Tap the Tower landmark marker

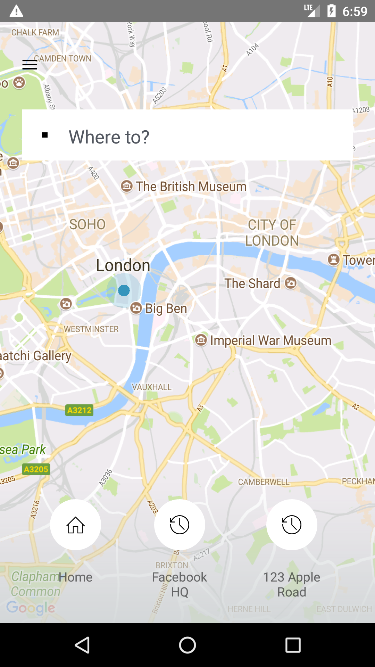334,259
